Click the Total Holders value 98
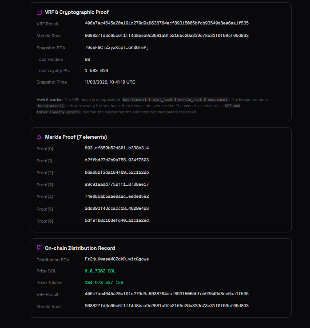The width and height of the screenshot is (310, 328). (x=87, y=60)
